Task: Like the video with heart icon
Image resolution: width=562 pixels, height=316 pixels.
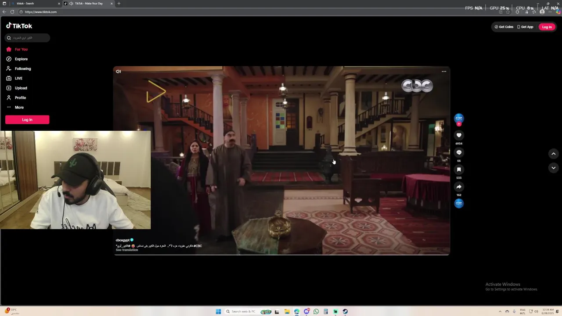Action: pos(459,135)
